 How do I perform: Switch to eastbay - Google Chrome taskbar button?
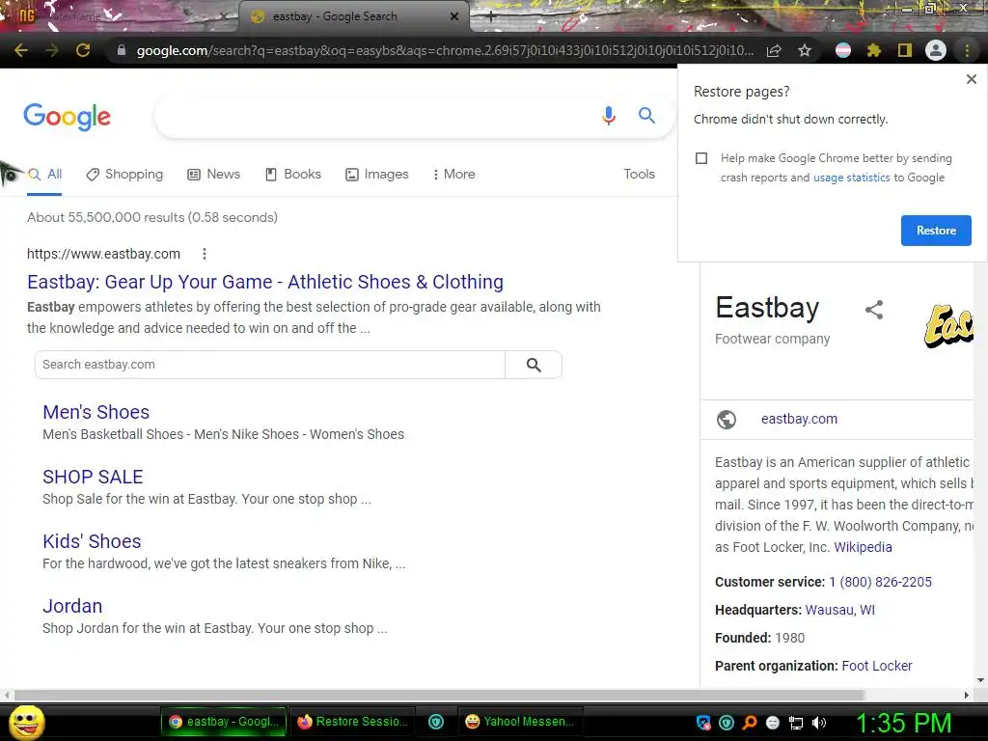tap(224, 722)
